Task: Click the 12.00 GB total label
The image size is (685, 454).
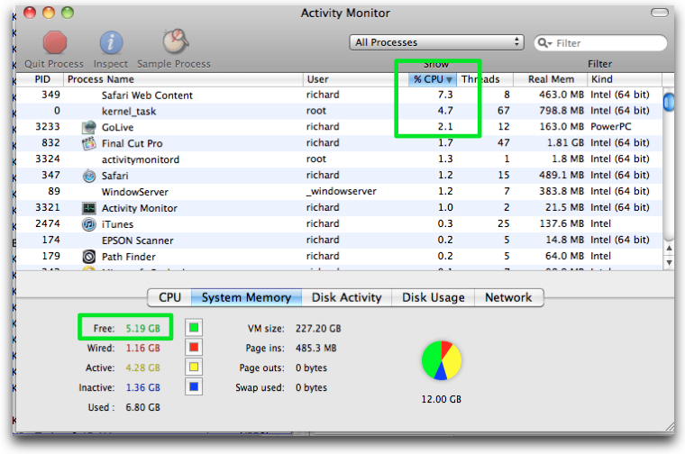Action: pos(442,399)
